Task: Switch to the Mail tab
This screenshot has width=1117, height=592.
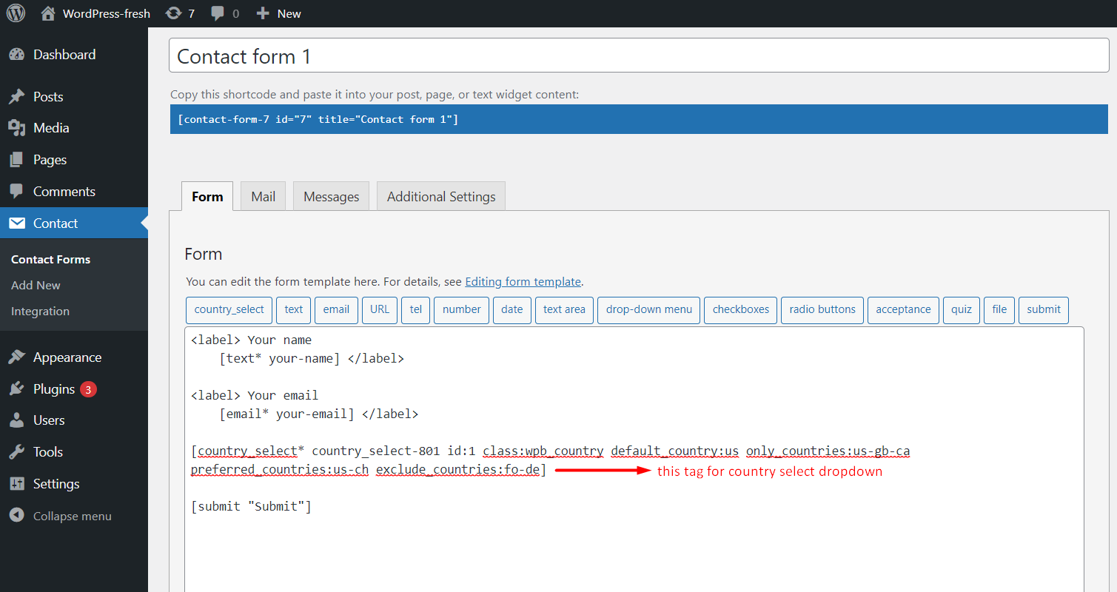Action: 264,196
